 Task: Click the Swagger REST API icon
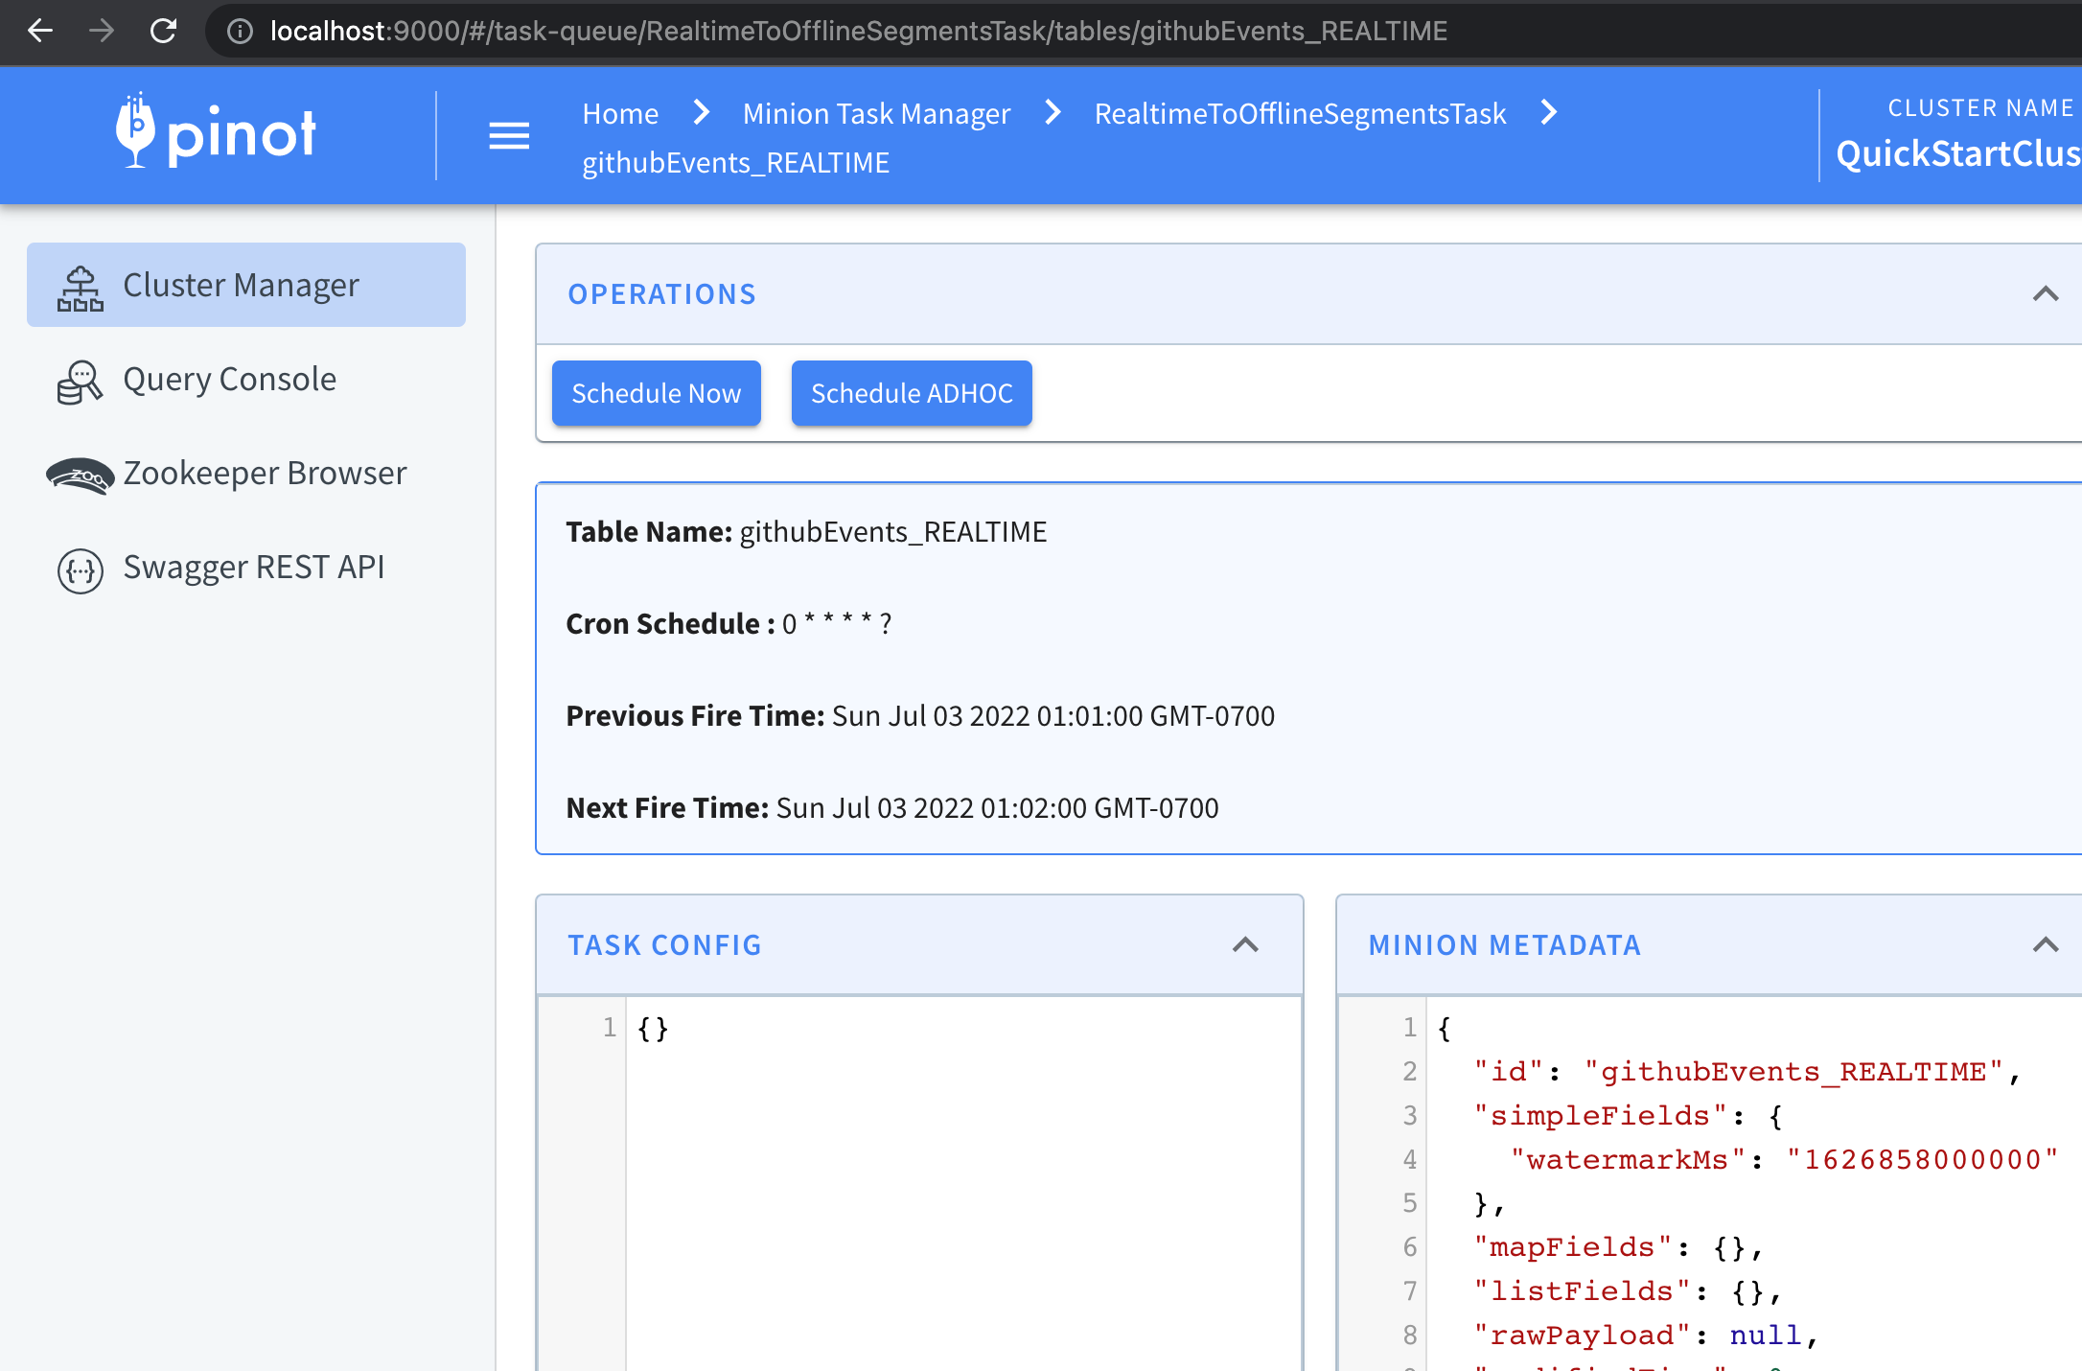[81, 569]
